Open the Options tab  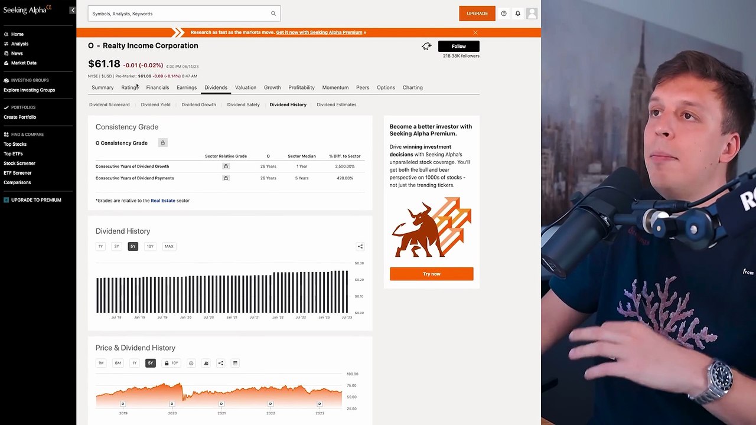386,87
